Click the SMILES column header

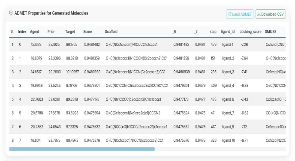(271, 32)
